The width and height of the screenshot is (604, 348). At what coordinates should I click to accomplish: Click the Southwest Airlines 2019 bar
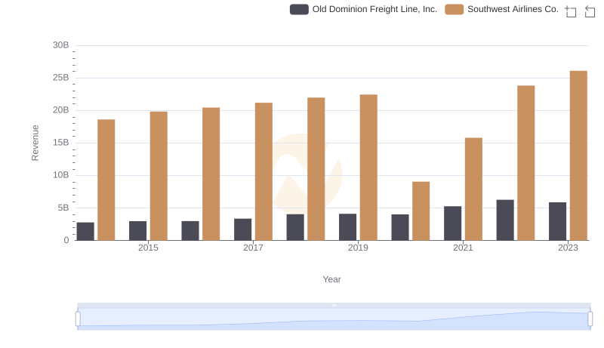pos(368,168)
